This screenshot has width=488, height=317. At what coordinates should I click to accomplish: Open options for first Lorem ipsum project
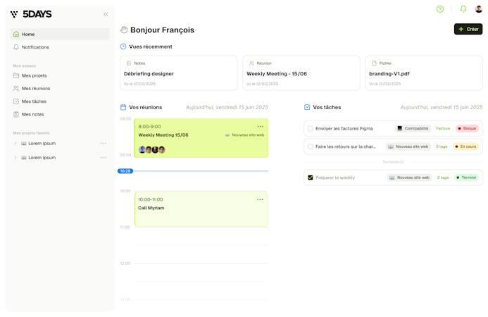(103, 144)
